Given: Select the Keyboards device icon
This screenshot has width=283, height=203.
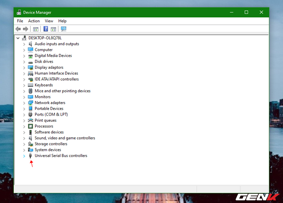Looking at the screenshot, I should (x=31, y=85).
